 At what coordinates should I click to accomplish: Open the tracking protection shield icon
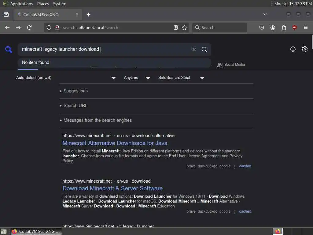point(49,28)
